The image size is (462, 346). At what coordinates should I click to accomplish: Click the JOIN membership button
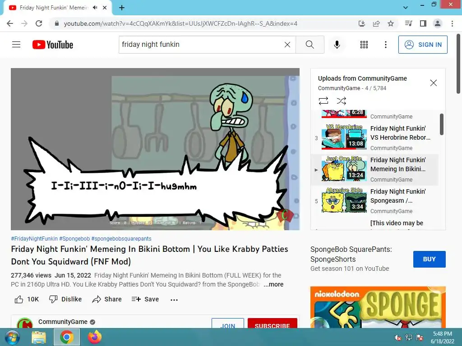[x=228, y=323]
